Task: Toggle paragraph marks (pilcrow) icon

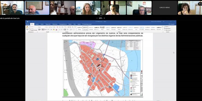Action: (x=75, y=27)
